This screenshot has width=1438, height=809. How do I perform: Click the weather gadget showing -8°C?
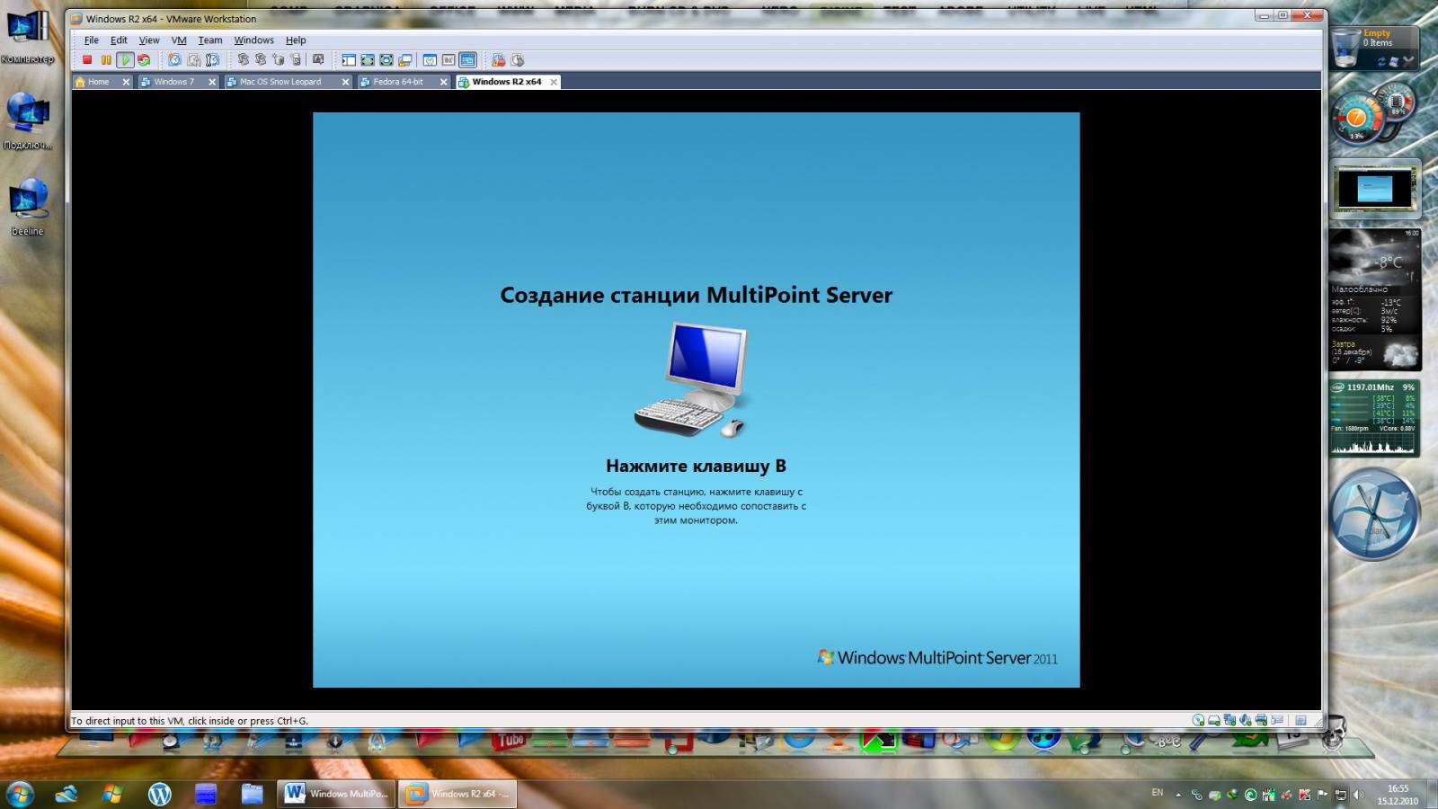pyautogui.click(x=1375, y=298)
